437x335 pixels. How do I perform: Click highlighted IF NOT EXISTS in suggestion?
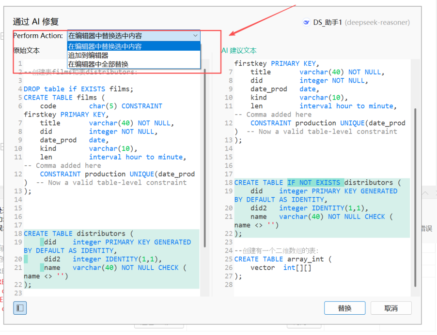tap(315, 183)
